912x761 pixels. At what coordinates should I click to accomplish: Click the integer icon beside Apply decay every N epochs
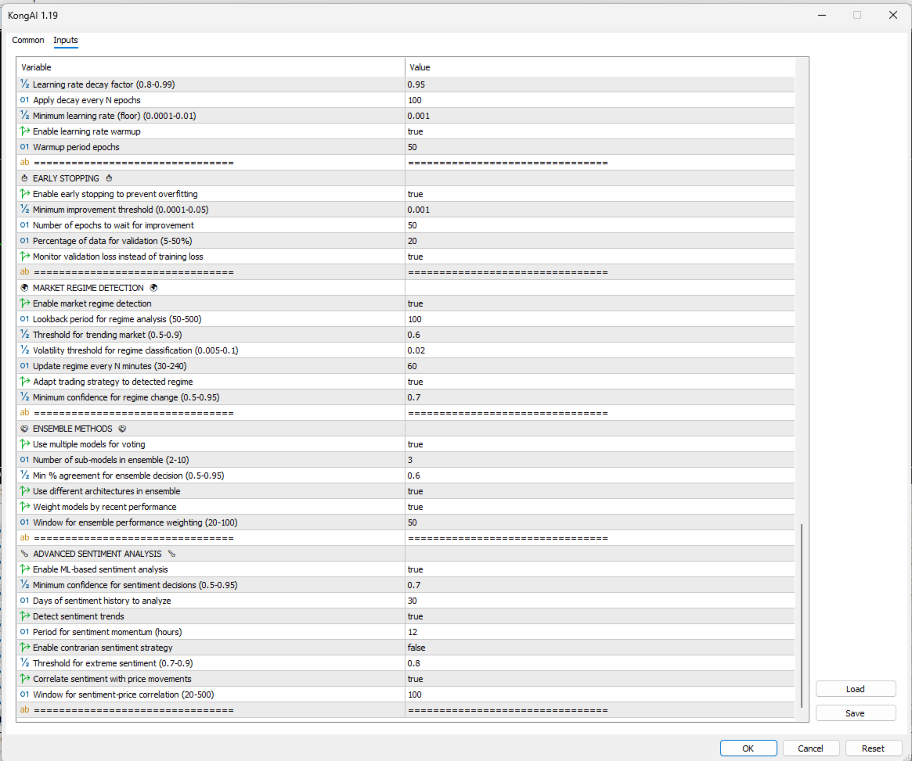24,100
